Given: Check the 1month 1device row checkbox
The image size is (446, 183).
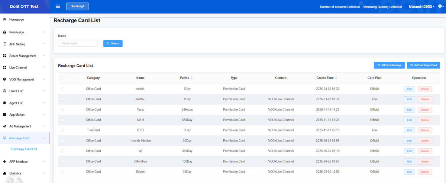Looking at the screenshot, I should click(x=62, y=140).
